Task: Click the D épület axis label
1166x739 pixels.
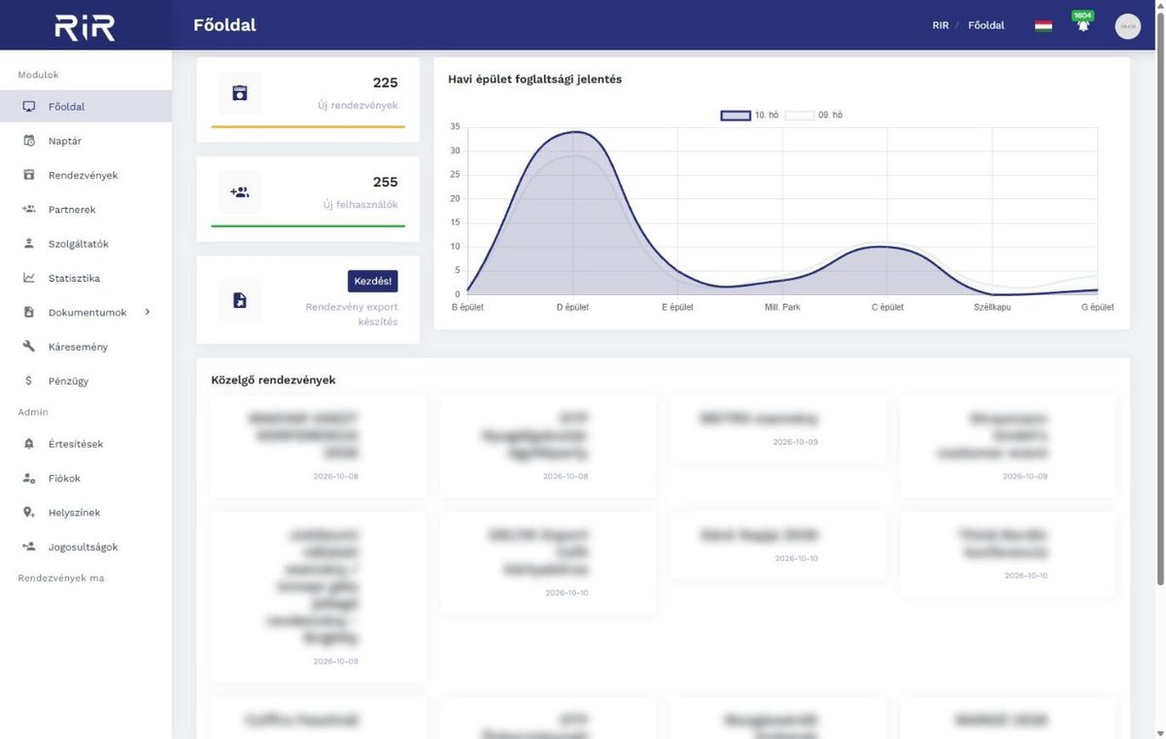Action: coord(572,307)
